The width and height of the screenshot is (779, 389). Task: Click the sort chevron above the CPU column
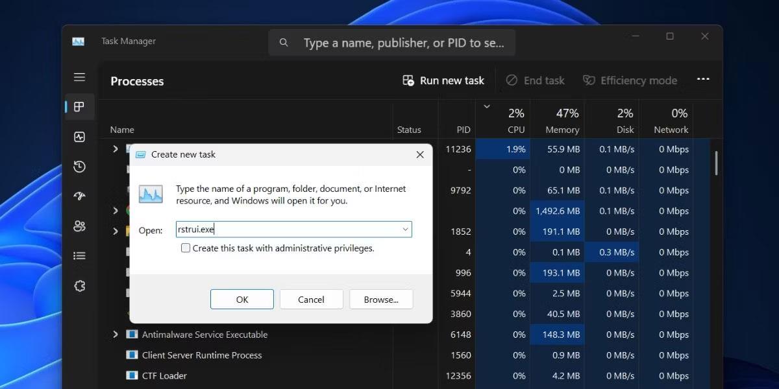tap(487, 106)
